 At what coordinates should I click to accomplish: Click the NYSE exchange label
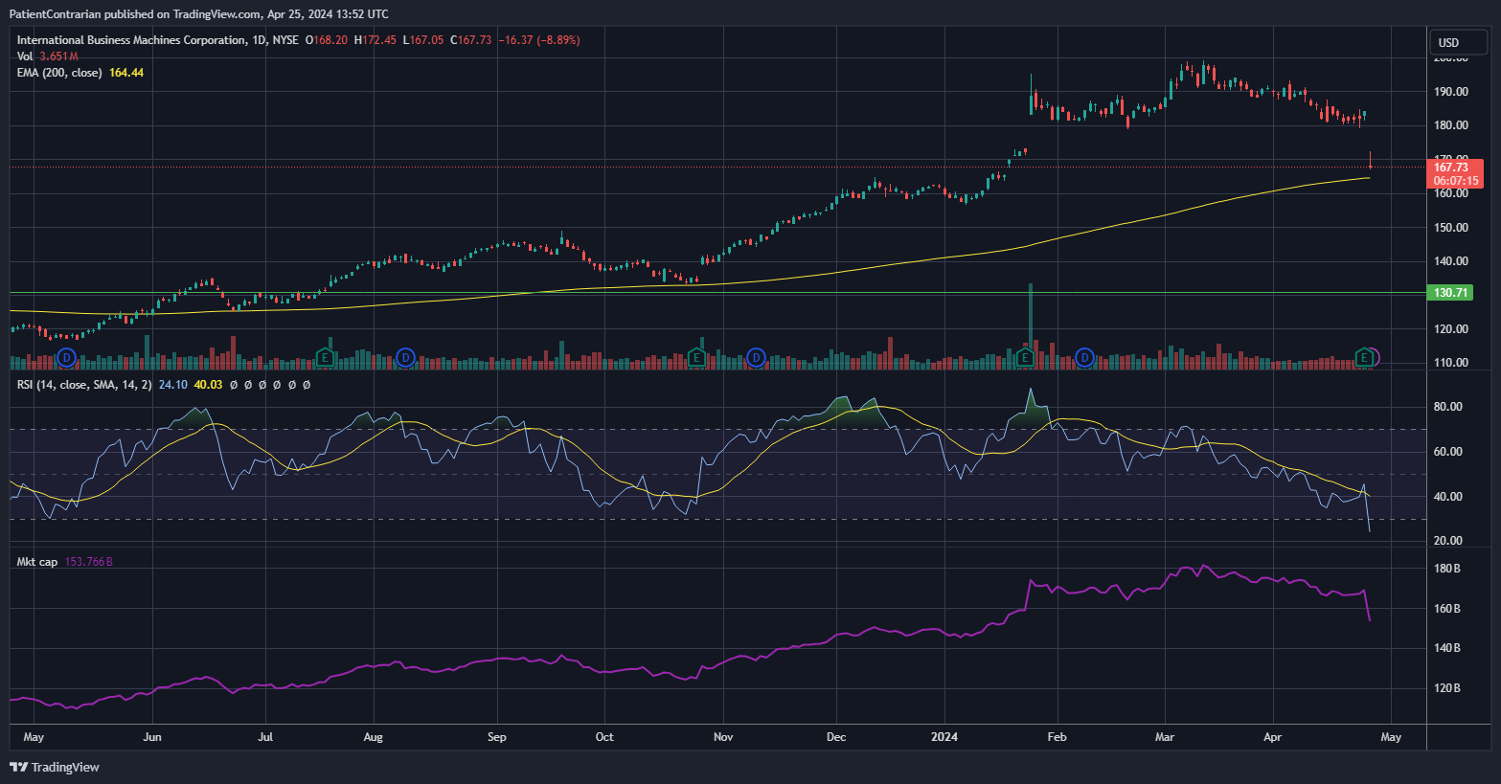(x=285, y=40)
